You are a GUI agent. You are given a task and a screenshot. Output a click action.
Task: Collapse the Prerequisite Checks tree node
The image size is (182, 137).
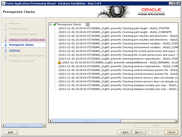coord(50,25)
